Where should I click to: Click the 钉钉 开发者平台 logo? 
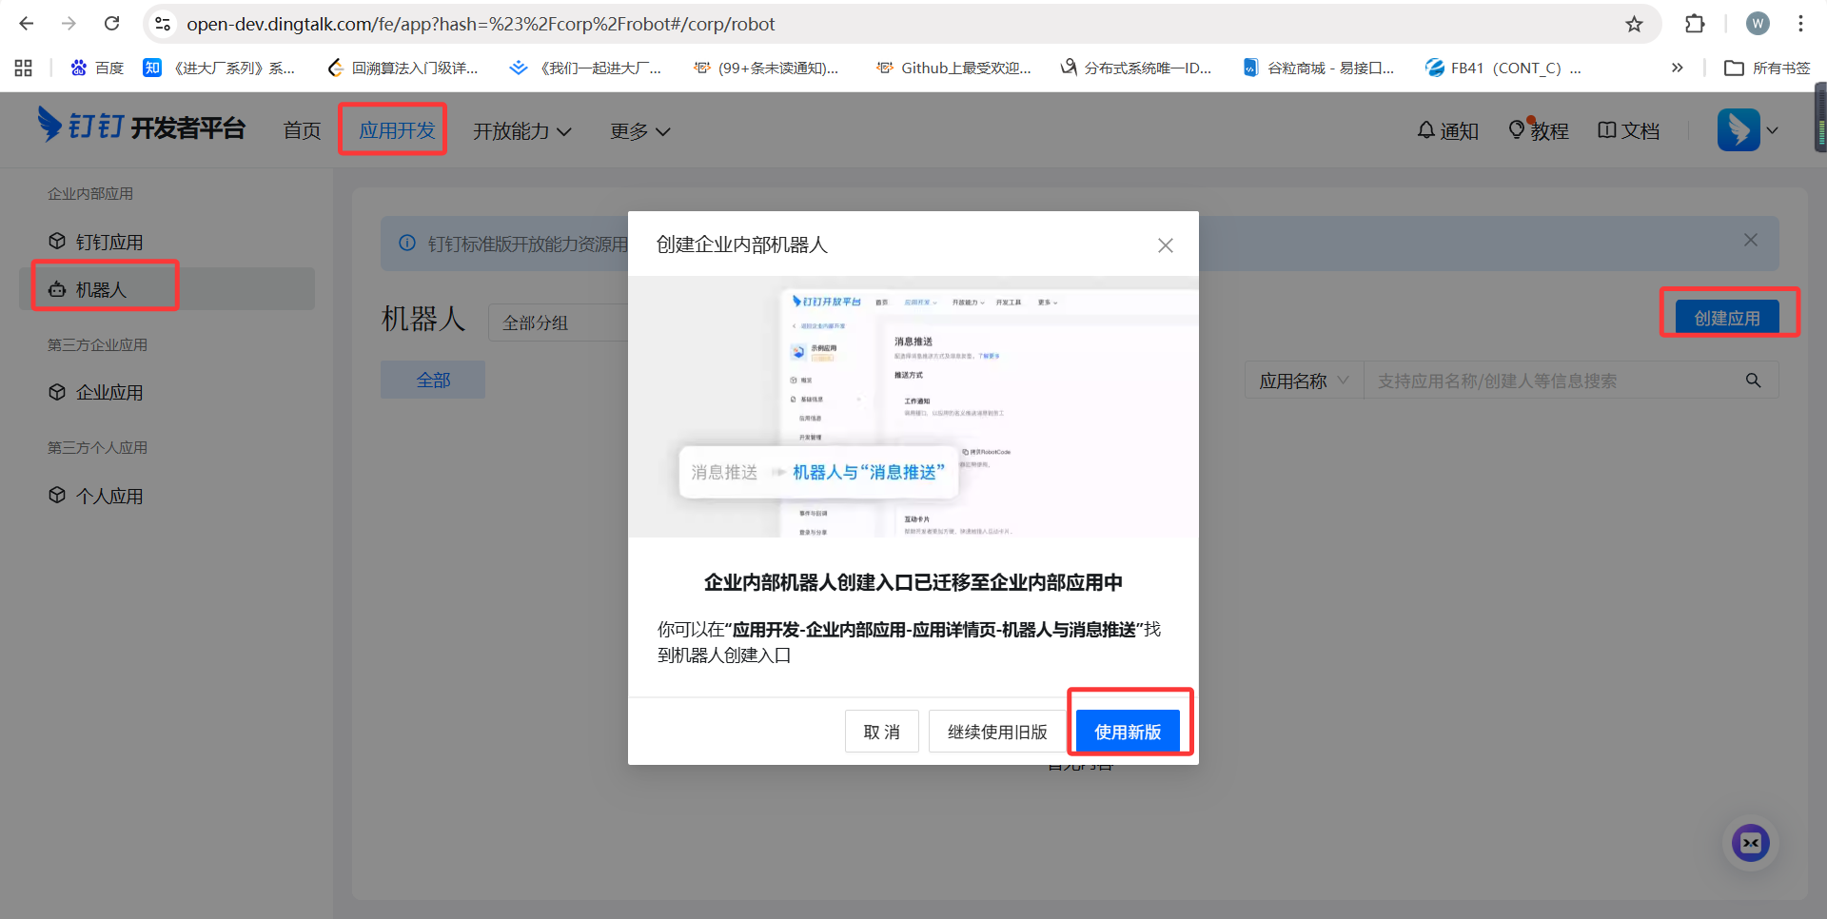tap(141, 126)
